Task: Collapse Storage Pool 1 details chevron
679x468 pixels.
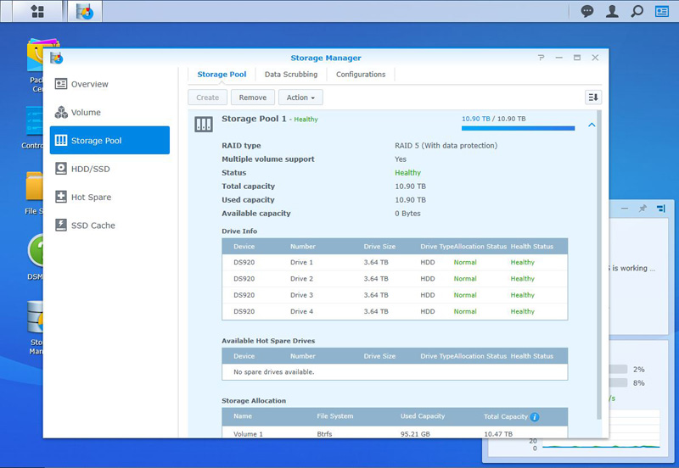Action: (592, 125)
